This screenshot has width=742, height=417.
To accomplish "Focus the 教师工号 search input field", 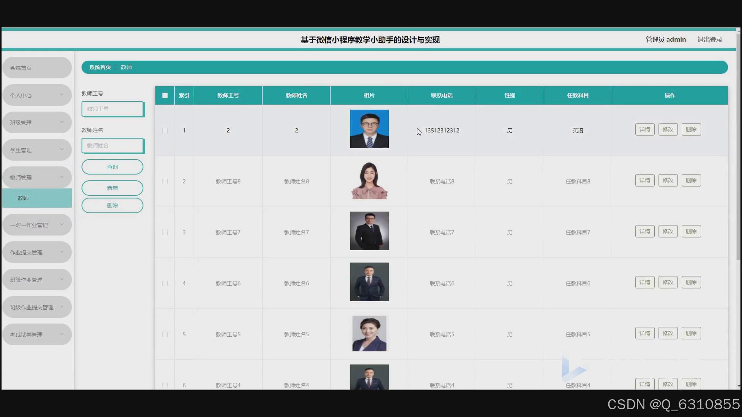I will 112,109.
